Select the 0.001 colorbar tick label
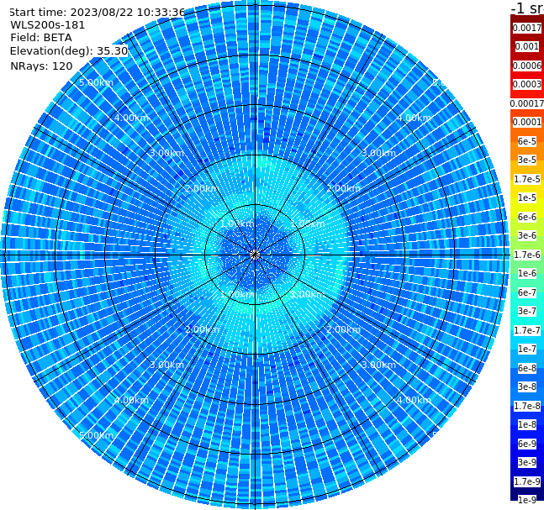Screen dimensions: 544x510 pos(527,46)
